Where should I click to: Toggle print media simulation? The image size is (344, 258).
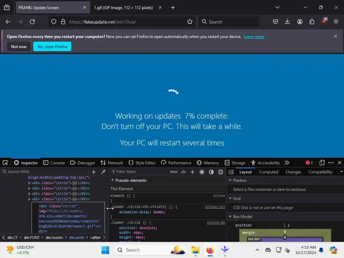[x=221, y=172]
